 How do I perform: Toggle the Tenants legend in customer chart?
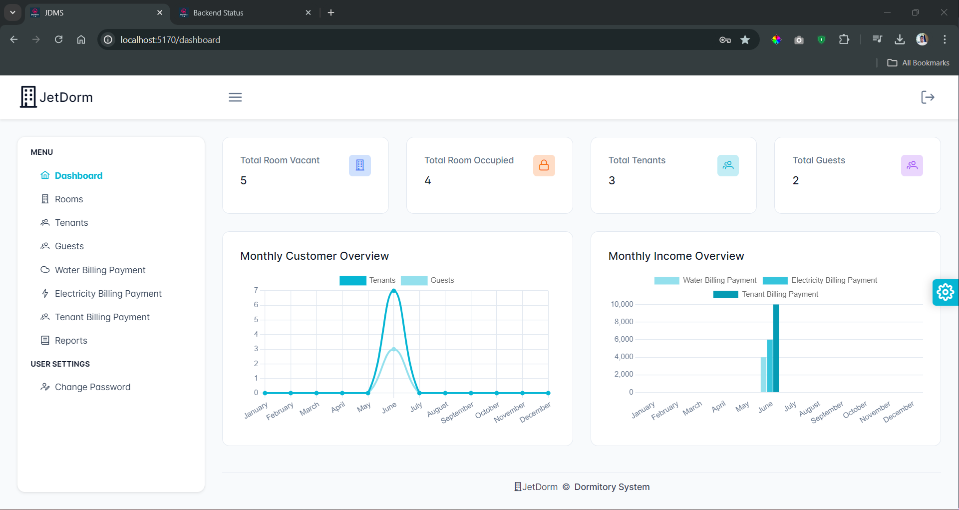point(367,280)
